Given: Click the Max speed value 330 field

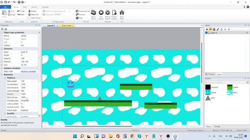Looking at the screenshot, I should click(29, 81).
